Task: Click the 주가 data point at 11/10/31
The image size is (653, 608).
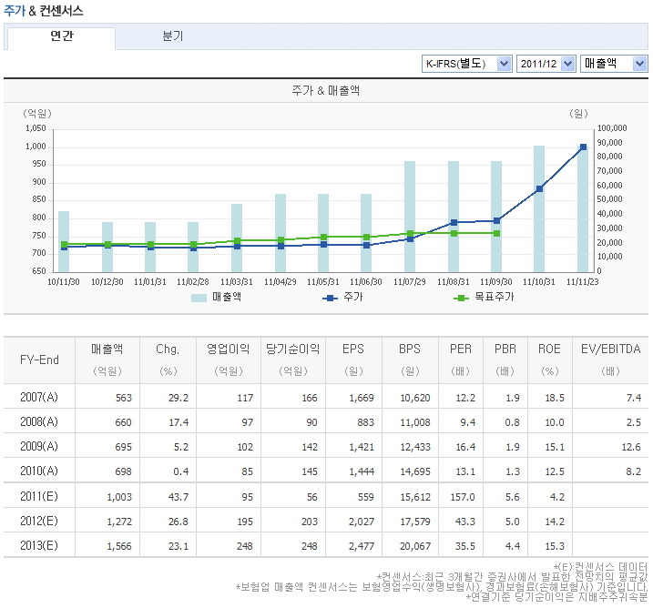Action: (539, 189)
